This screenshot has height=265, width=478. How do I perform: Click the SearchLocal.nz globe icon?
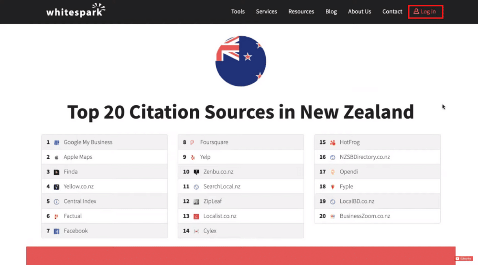[x=196, y=187]
